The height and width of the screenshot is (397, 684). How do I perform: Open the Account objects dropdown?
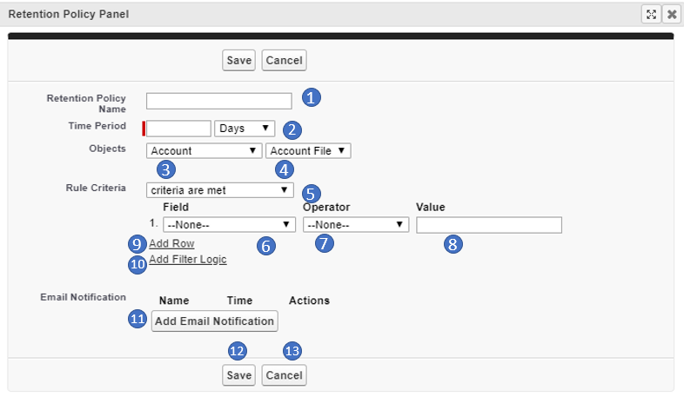click(x=205, y=151)
